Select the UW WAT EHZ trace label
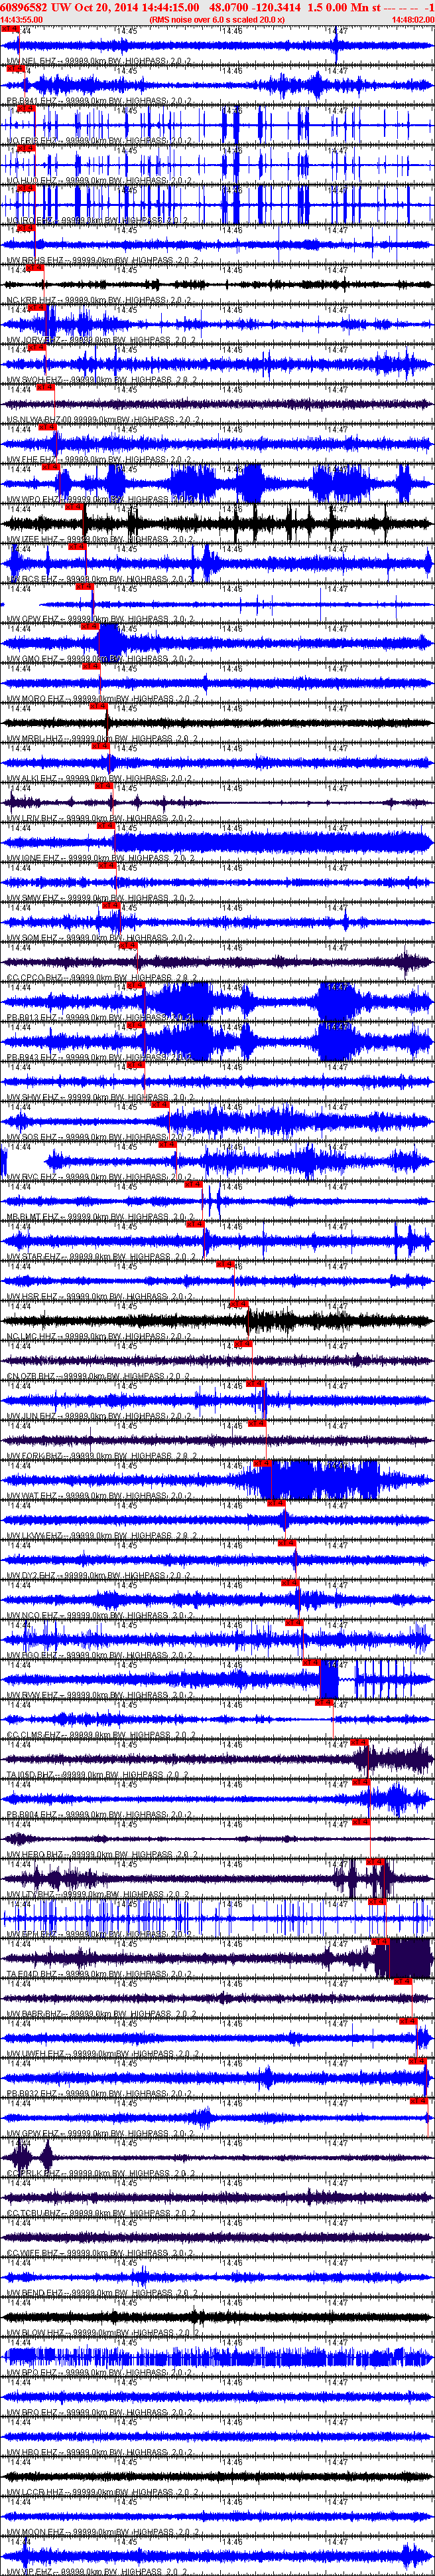 coord(99,1496)
